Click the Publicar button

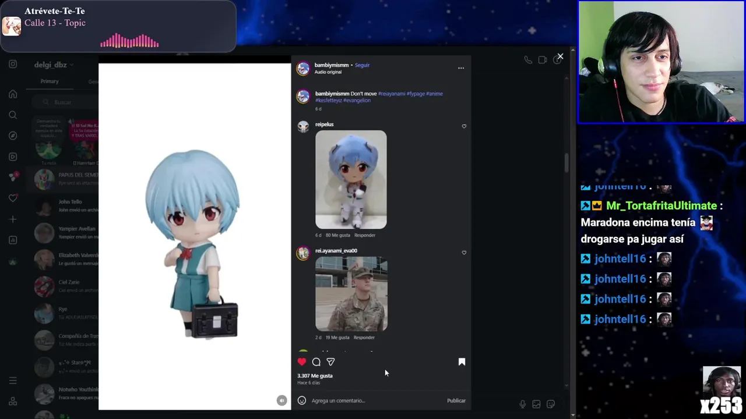tap(456, 401)
